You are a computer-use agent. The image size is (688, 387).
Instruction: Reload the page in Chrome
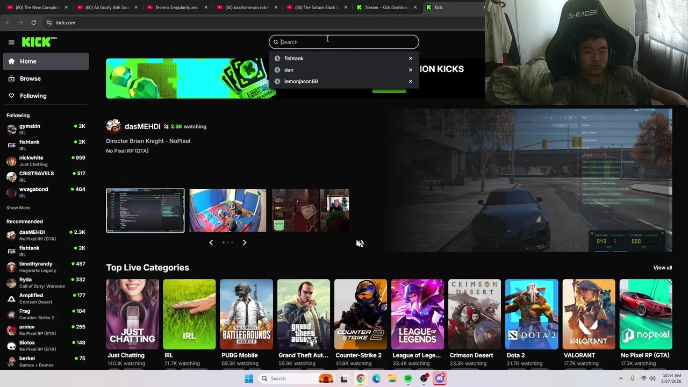[x=33, y=23]
